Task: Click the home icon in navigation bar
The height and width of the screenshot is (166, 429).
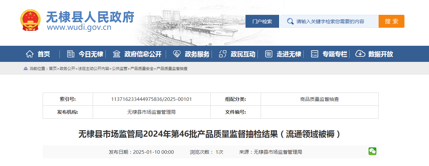Action: (x=30, y=54)
